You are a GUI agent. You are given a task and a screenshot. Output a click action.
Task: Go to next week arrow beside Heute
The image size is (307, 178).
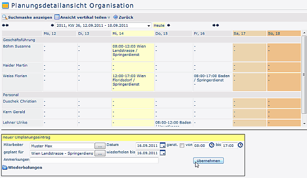(168, 25)
